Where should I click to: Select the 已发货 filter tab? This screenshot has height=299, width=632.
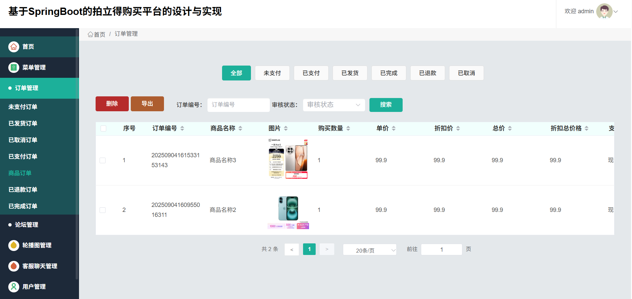point(350,73)
